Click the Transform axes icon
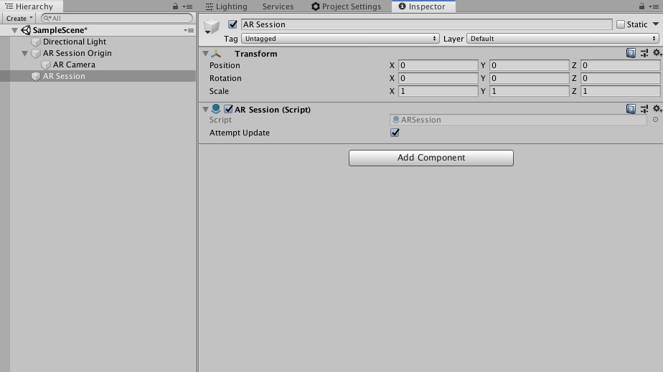663x372 pixels. pos(216,54)
